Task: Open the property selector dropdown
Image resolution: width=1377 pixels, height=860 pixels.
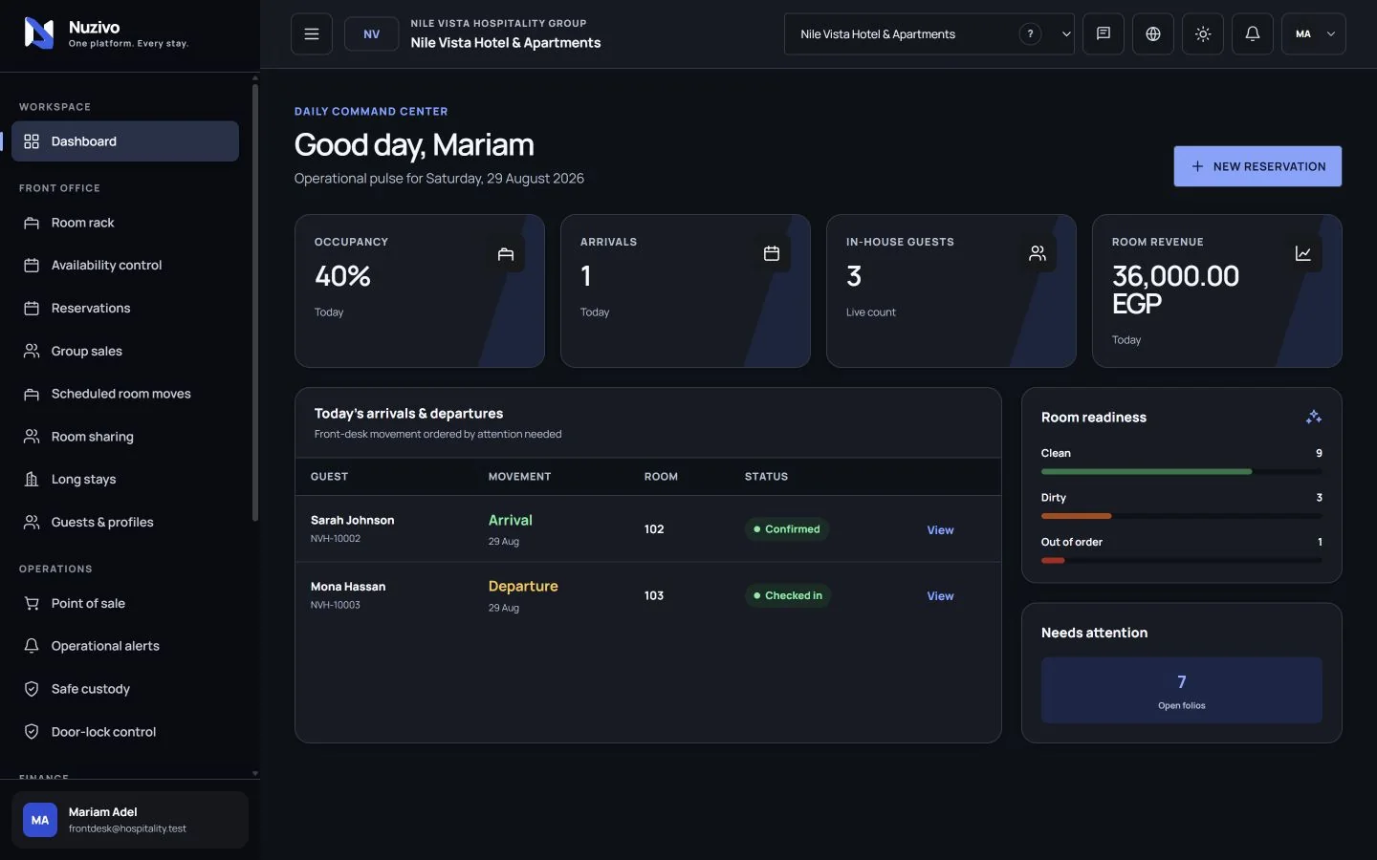Action: (x=929, y=34)
